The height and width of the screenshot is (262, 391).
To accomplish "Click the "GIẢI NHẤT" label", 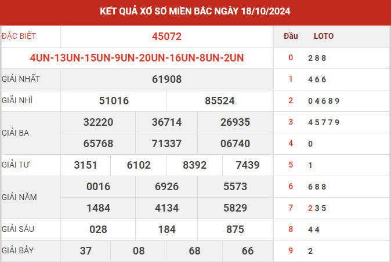I will (21, 79).
